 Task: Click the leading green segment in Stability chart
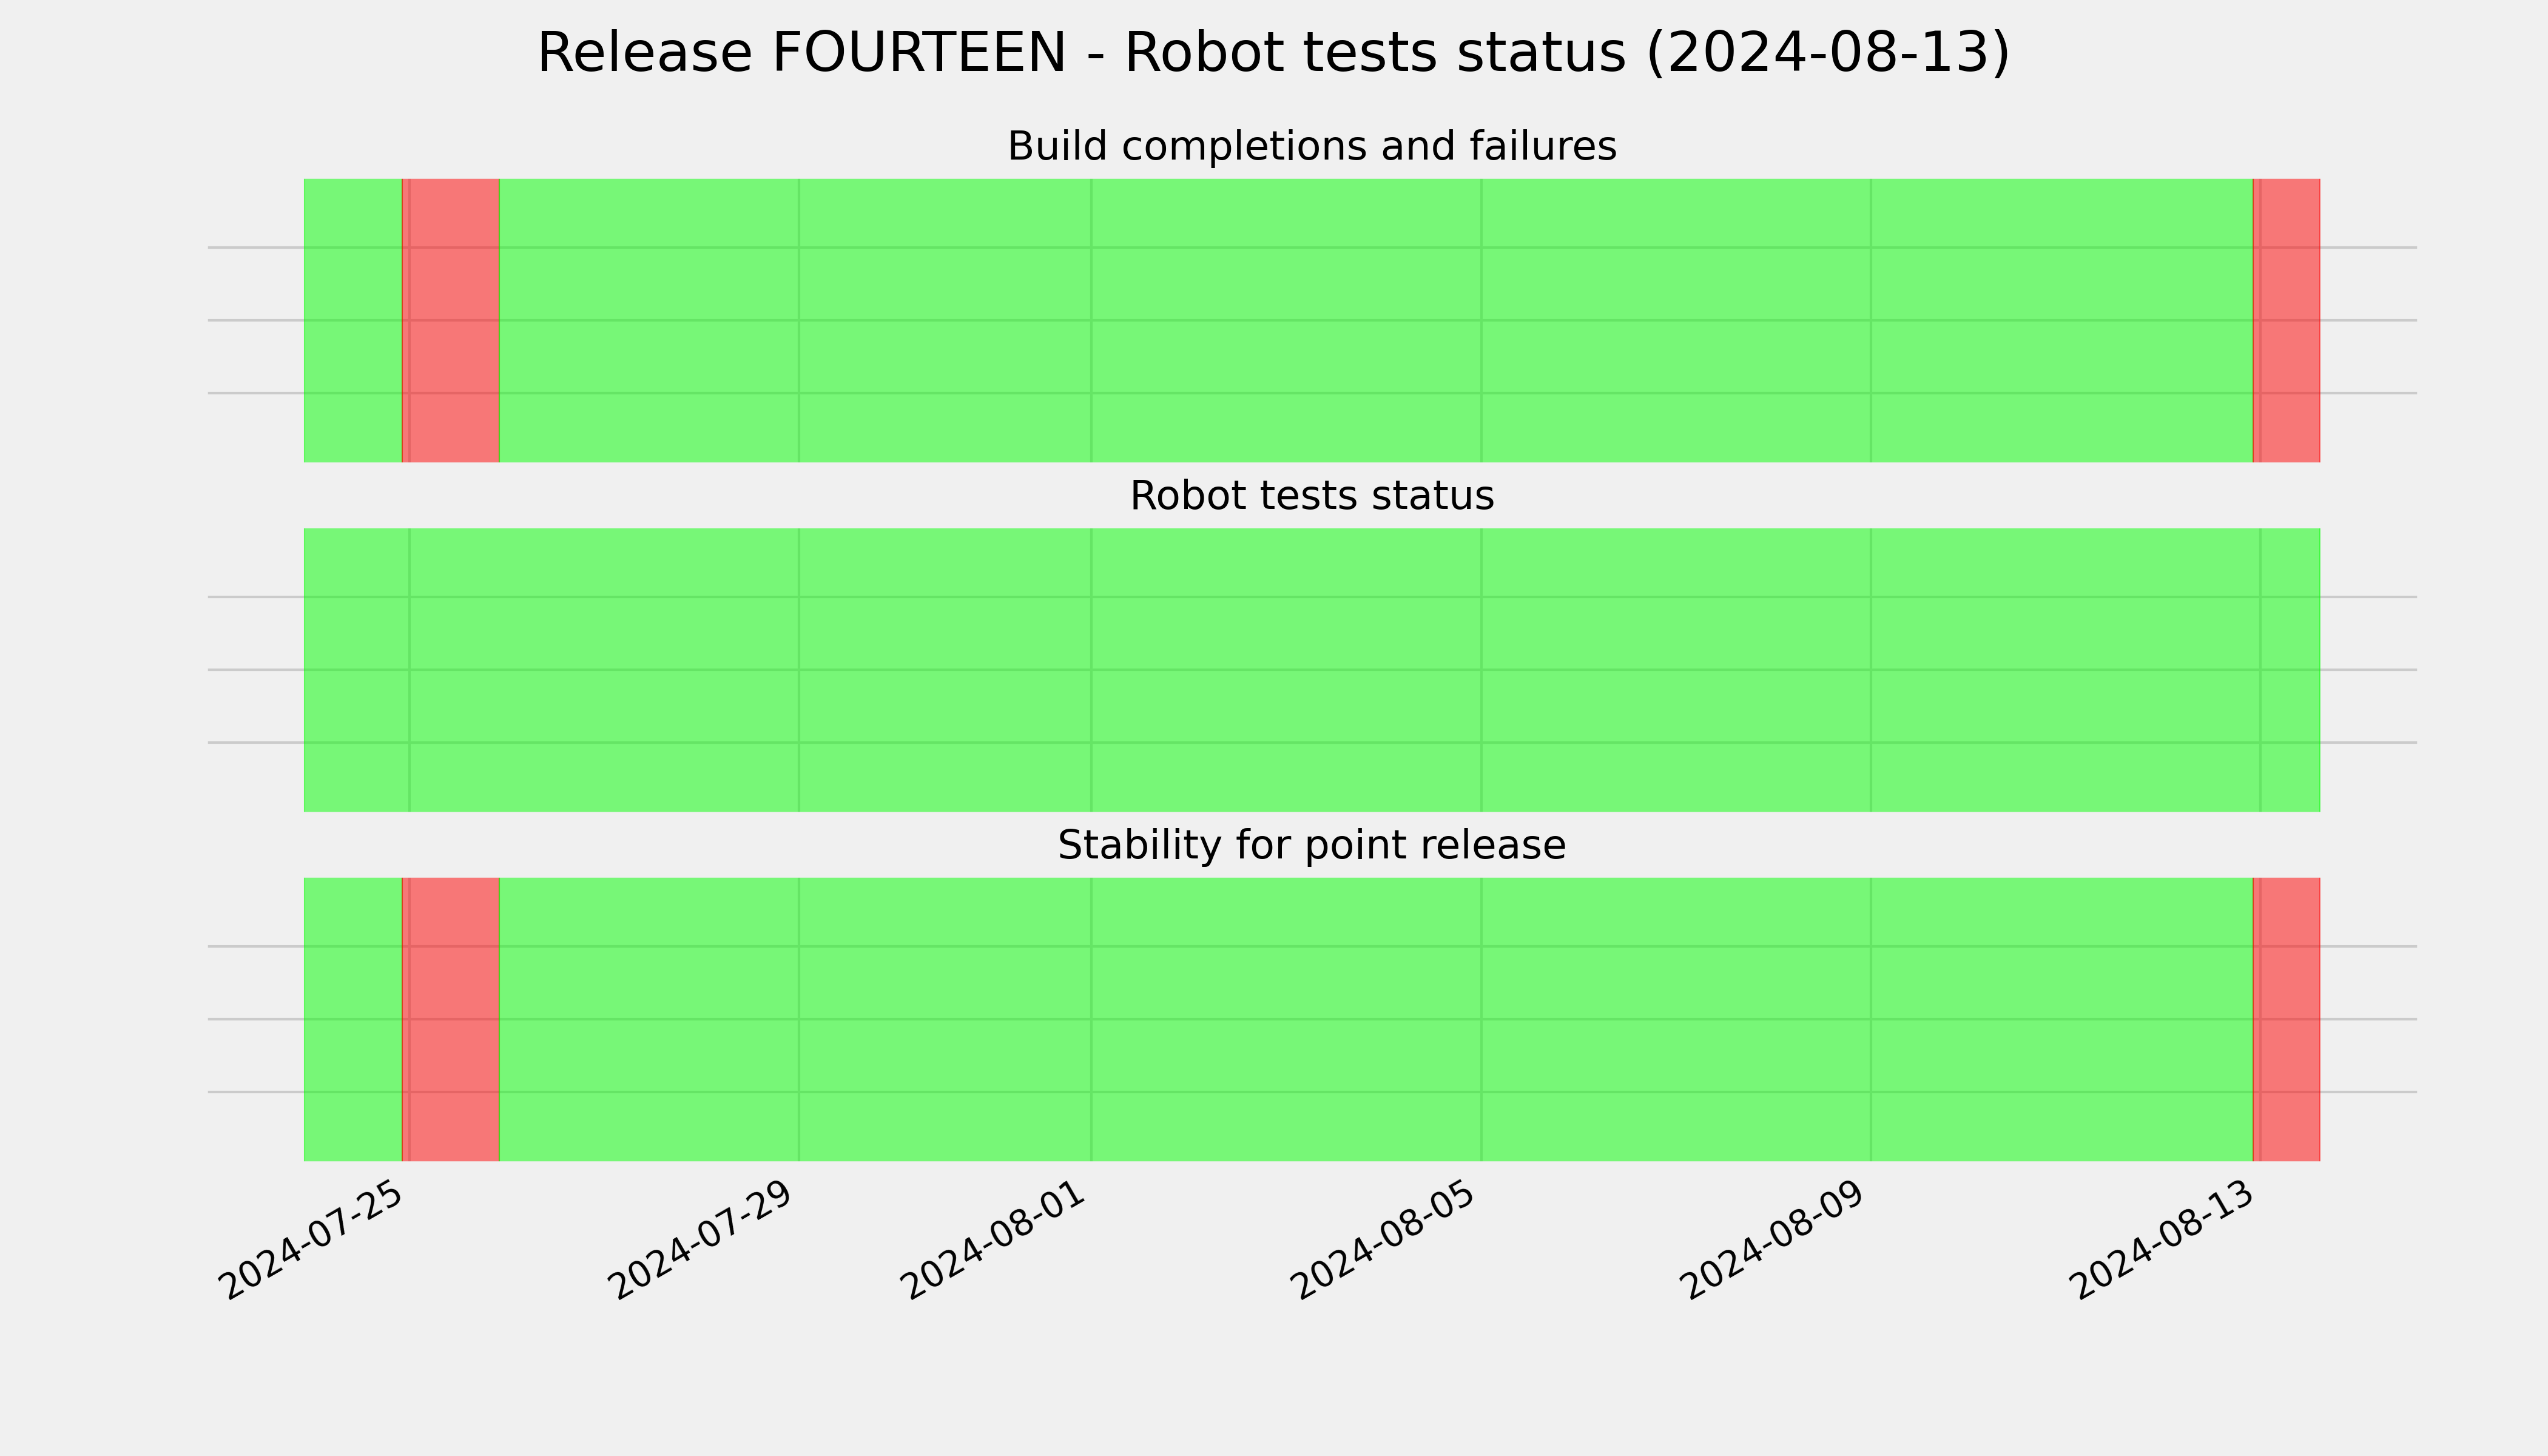(x=353, y=1019)
